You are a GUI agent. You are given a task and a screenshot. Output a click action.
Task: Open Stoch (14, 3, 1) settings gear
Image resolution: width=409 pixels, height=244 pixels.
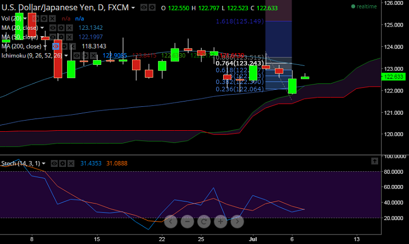coord(62,164)
